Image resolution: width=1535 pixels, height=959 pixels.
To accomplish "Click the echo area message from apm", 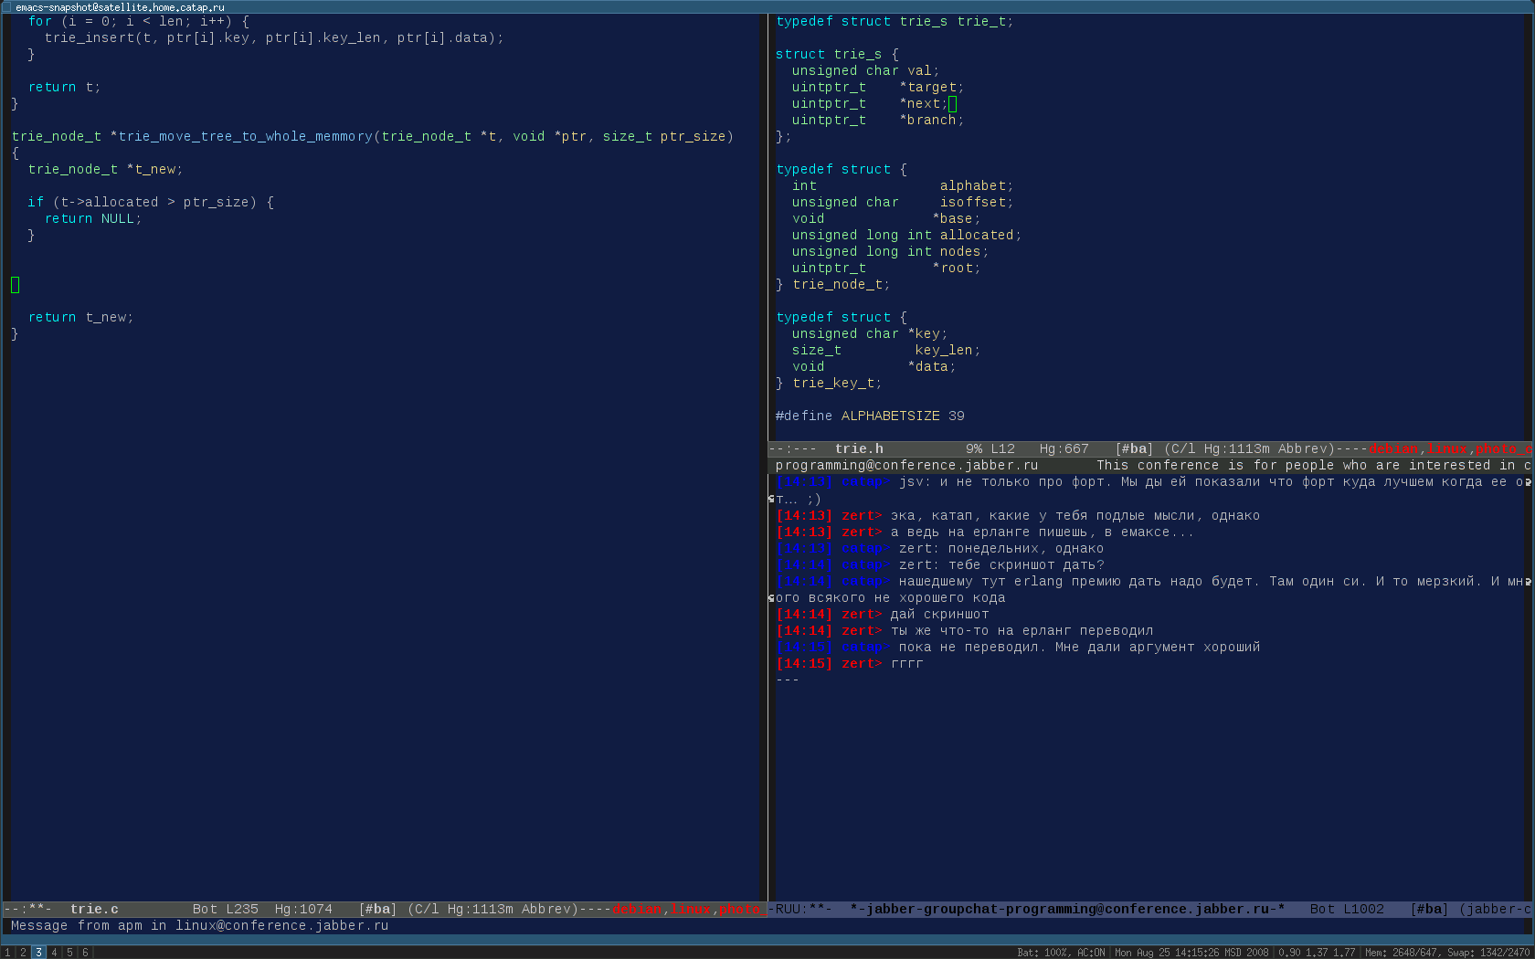I will point(199,925).
